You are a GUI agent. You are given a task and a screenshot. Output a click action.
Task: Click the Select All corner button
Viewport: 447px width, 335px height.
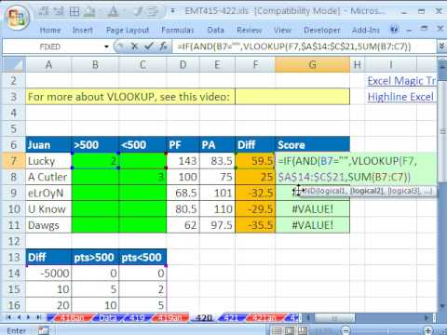[13, 64]
